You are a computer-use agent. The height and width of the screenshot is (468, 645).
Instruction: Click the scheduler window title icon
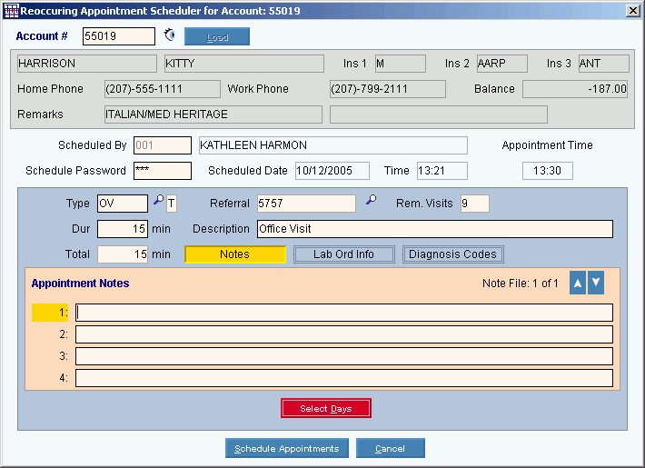(11, 11)
